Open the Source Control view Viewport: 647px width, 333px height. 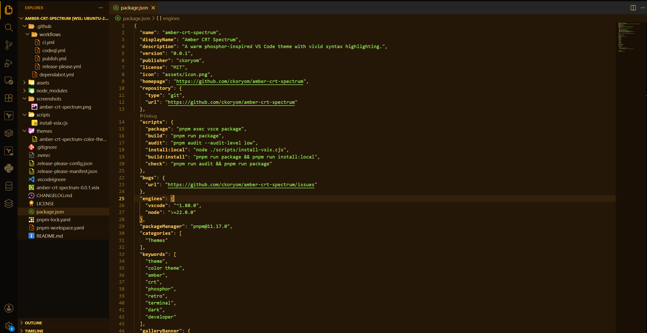pyautogui.click(x=9, y=45)
